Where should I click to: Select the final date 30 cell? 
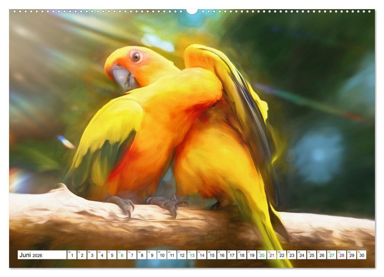tap(361, 254)
